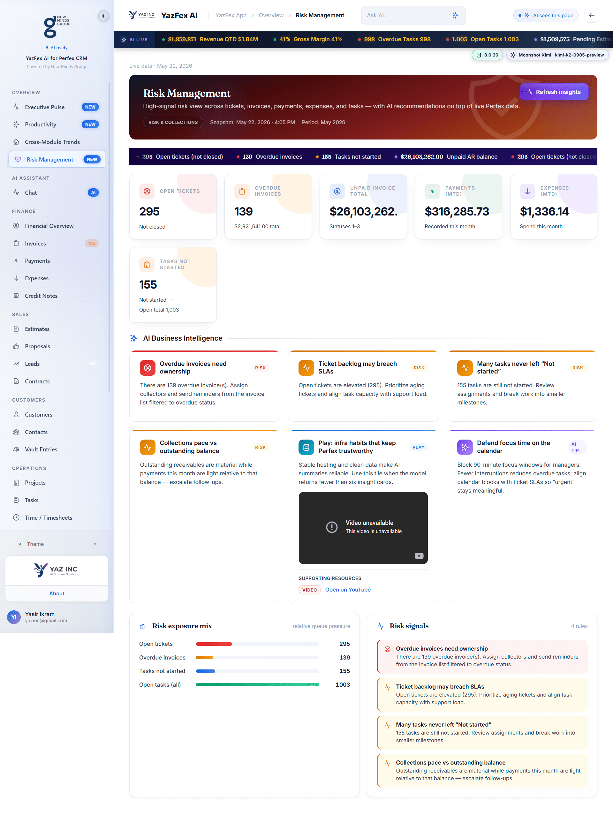The width and height of the screenshot is (613, 830).
Task: Click the Financial Overview dollar-circle icon
Action: [16, 226]
